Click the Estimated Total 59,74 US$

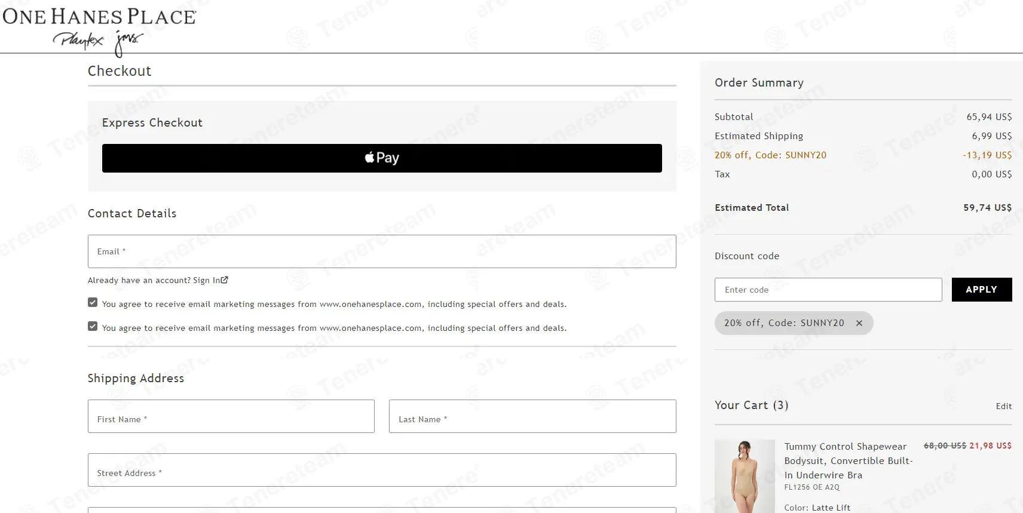(988, 208)
